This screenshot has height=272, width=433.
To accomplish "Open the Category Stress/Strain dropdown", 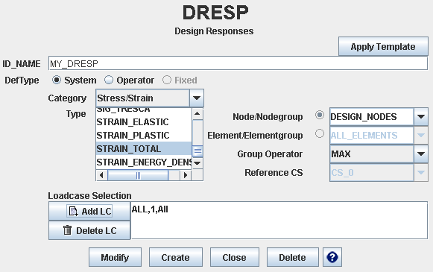I will pyautogui.click(x=197, y=98).
